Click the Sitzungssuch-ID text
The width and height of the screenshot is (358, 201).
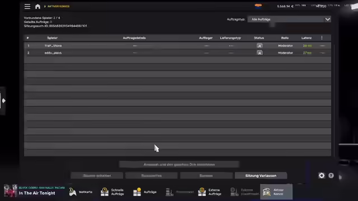click(x=55, y=26)
